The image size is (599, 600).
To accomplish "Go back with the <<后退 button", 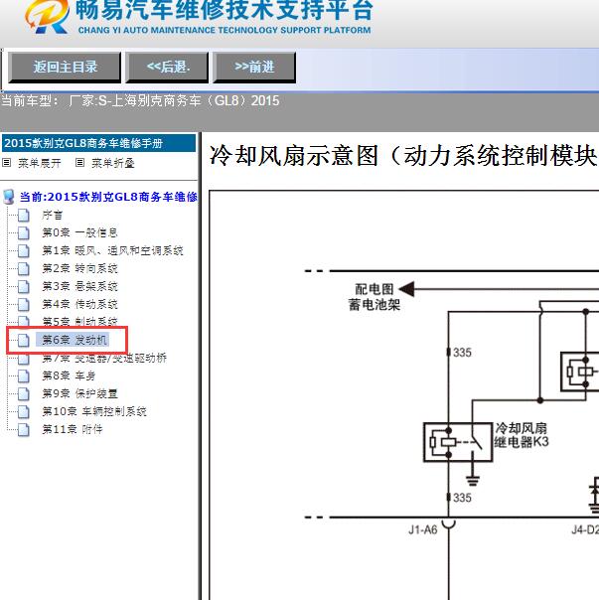I will click(x=167, y=68).
